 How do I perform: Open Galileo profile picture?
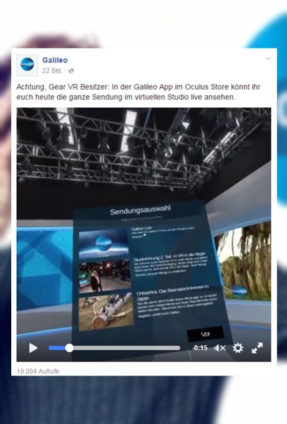(x=27, y=65)
